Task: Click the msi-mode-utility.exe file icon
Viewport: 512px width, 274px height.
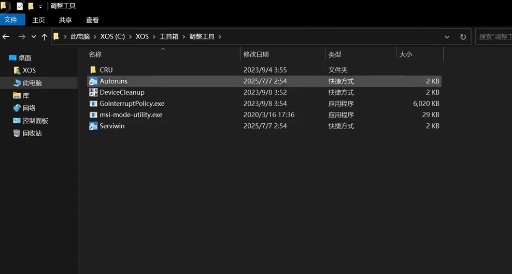Action: point(93,115)
